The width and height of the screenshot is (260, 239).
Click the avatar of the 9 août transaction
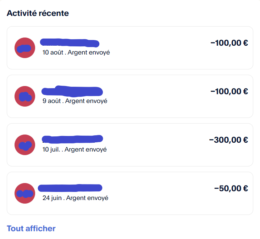point(25,96)
